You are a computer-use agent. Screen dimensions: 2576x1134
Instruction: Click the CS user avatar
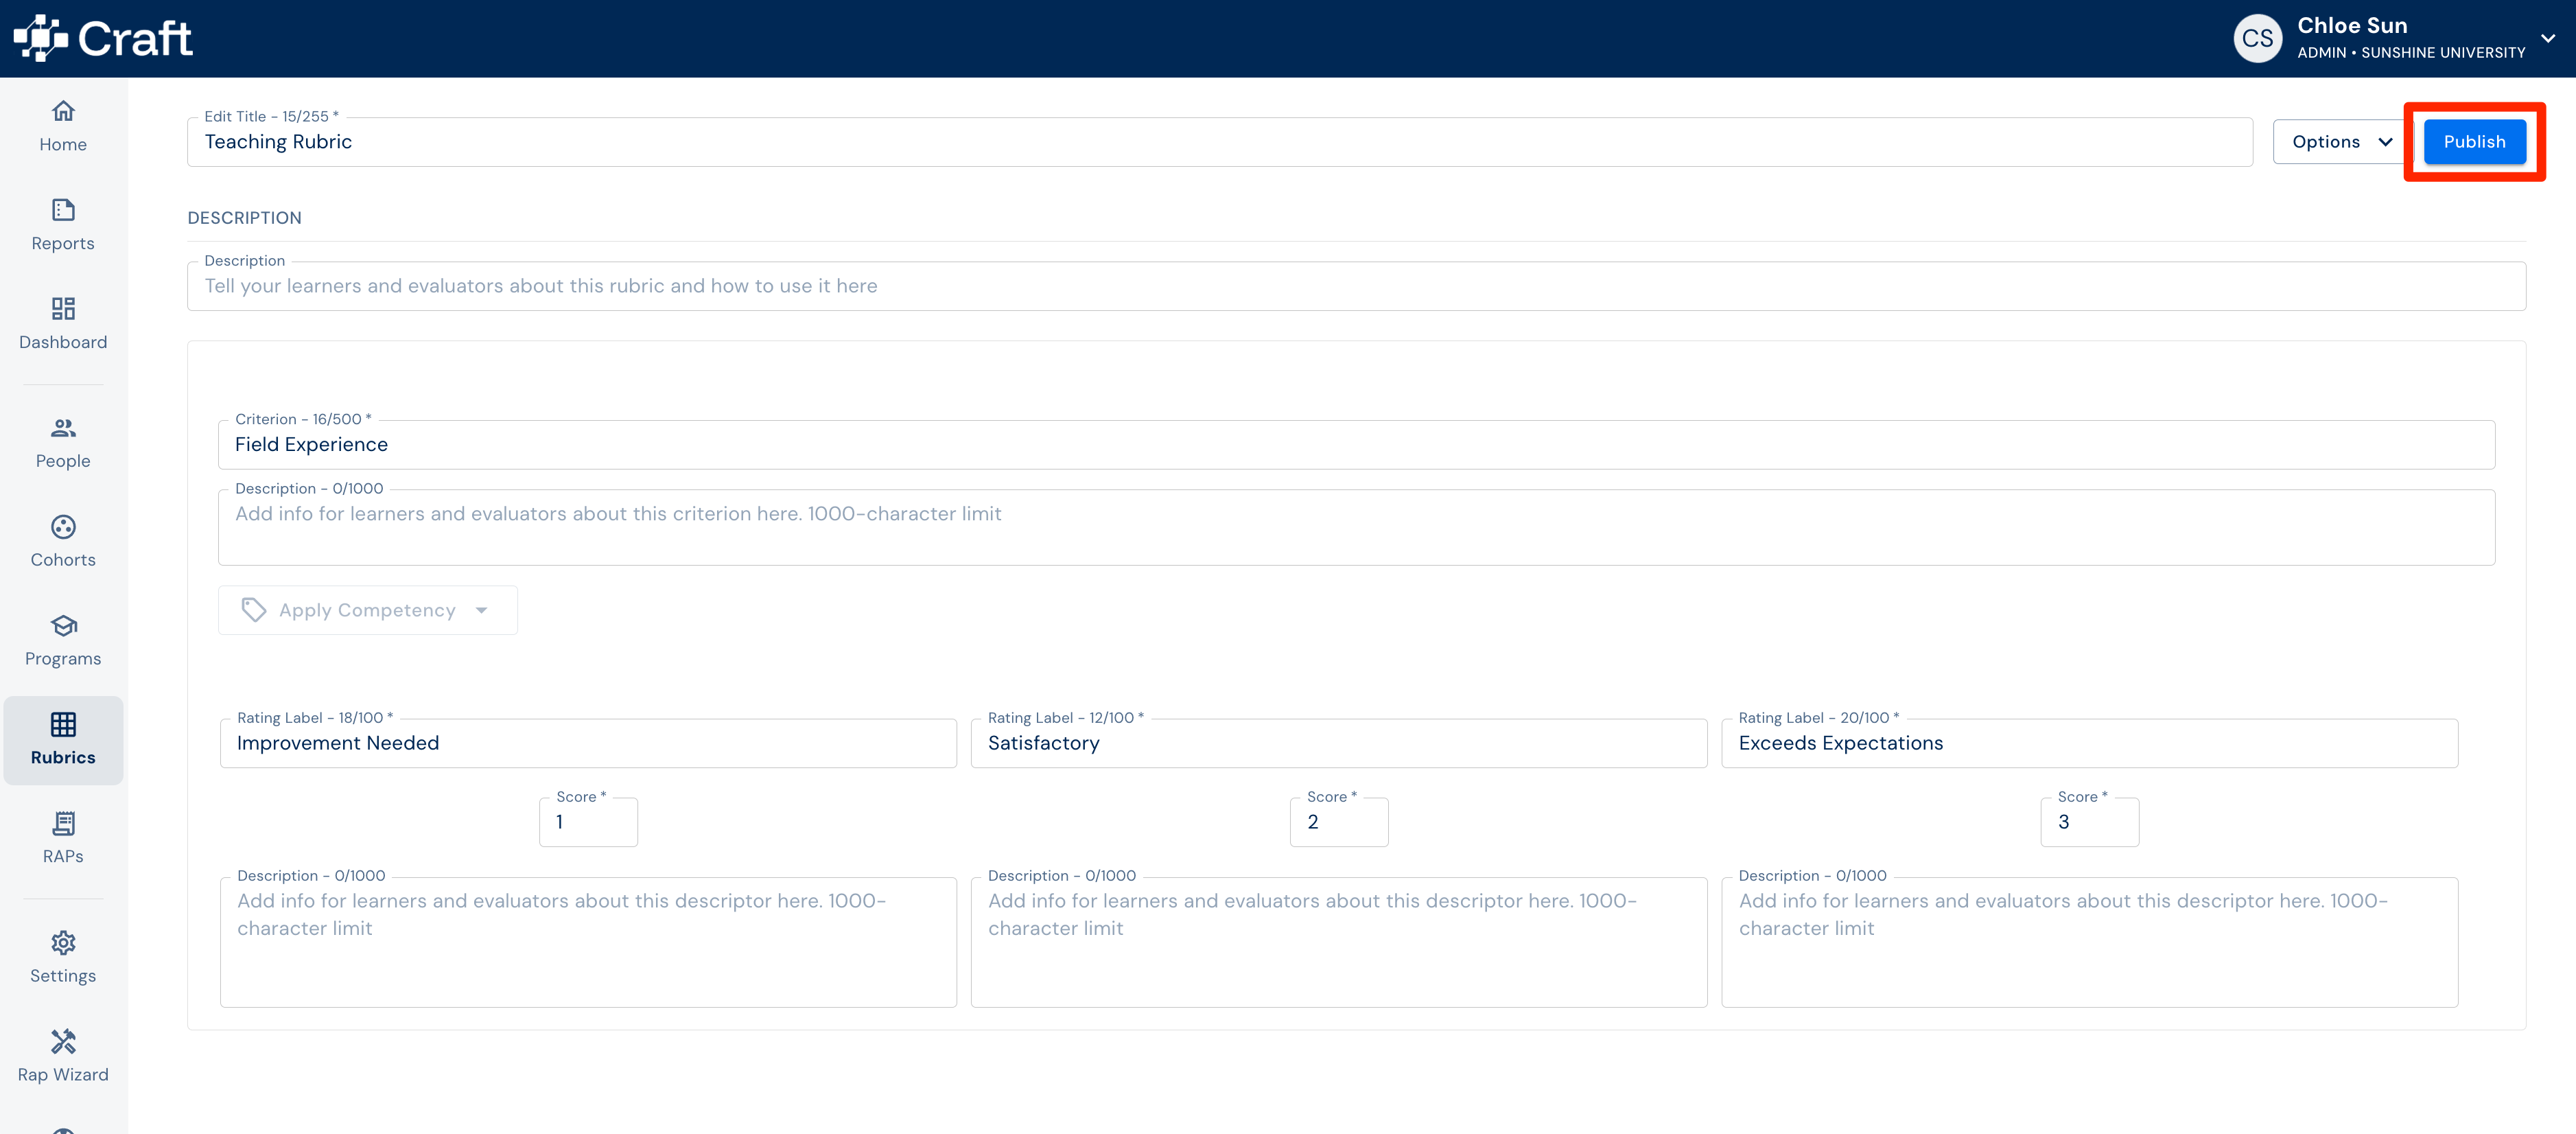coord(2257,38)
